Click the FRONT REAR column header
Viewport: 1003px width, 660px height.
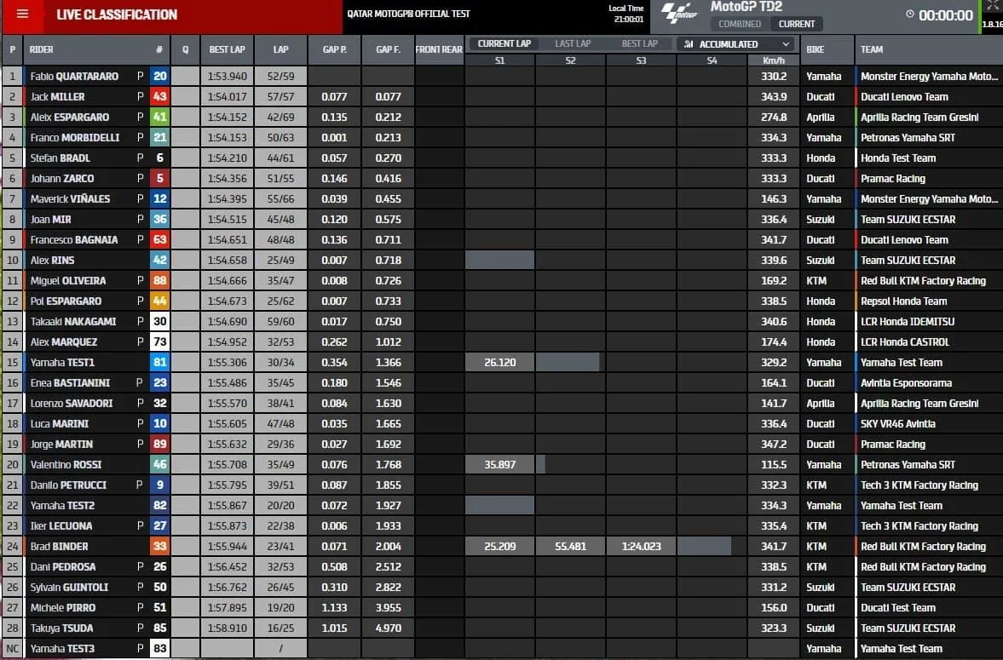(439, 49)
